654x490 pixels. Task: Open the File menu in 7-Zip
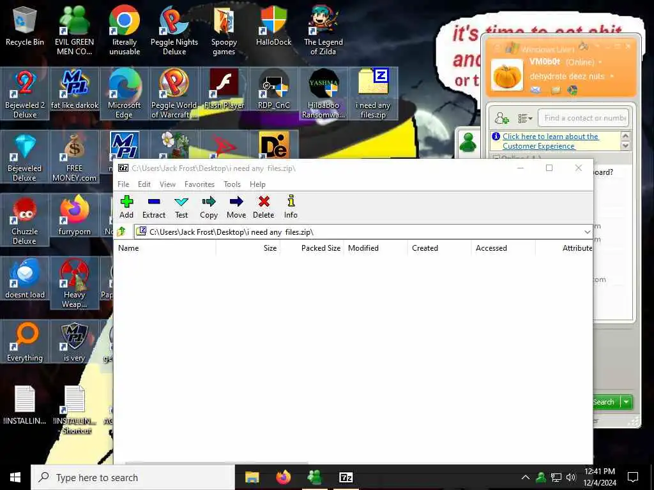click(123, 184)
